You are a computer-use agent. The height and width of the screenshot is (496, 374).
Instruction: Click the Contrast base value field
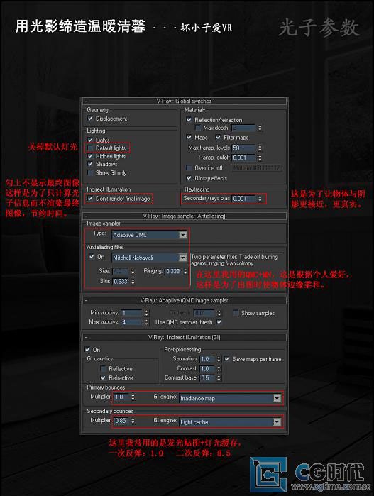(207, 378)
